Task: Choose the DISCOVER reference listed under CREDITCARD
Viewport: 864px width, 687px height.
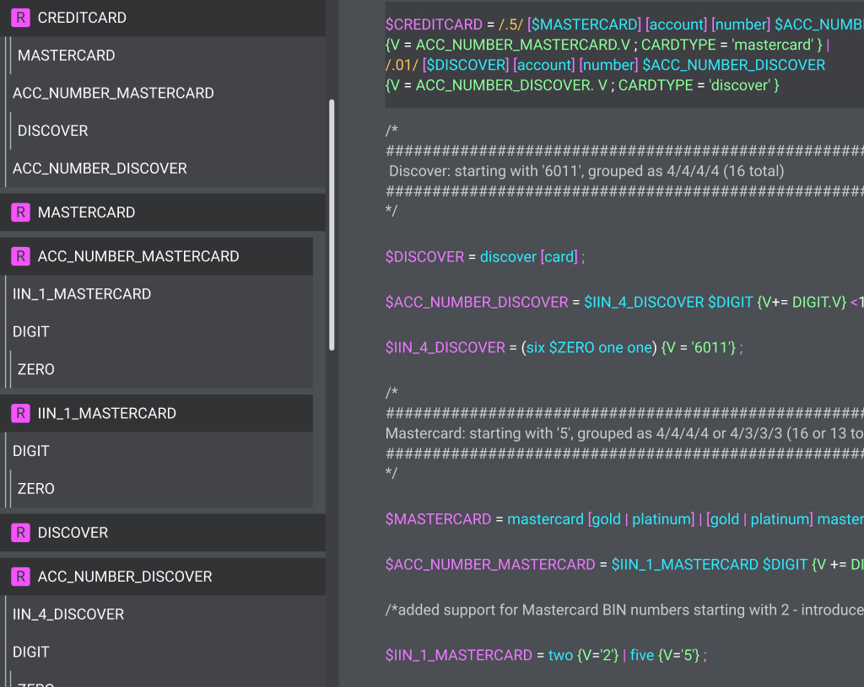Action: point(53,131)
